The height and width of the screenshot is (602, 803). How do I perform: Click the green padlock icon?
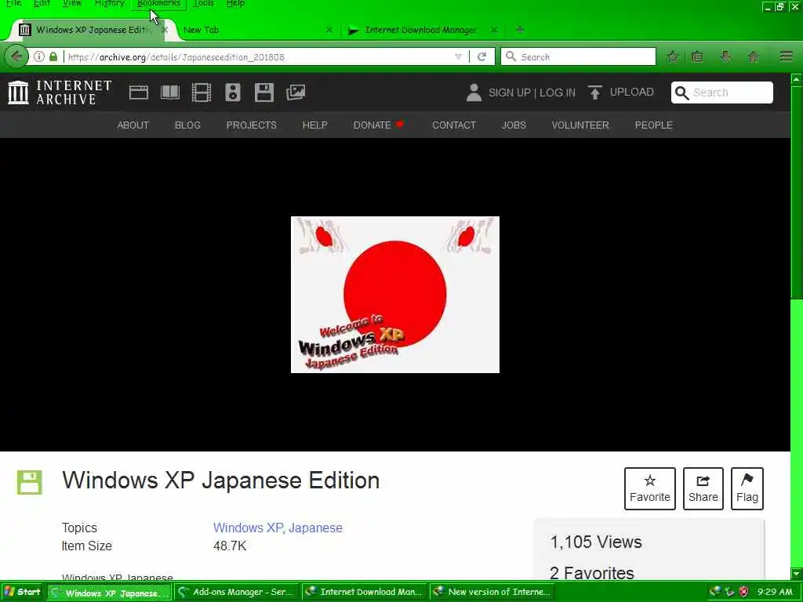[53, 56]
